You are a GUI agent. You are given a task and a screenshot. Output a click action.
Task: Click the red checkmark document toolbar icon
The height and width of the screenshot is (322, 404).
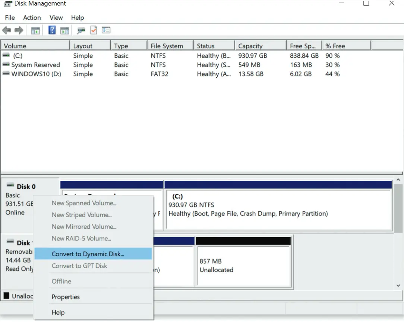(94, 30)
